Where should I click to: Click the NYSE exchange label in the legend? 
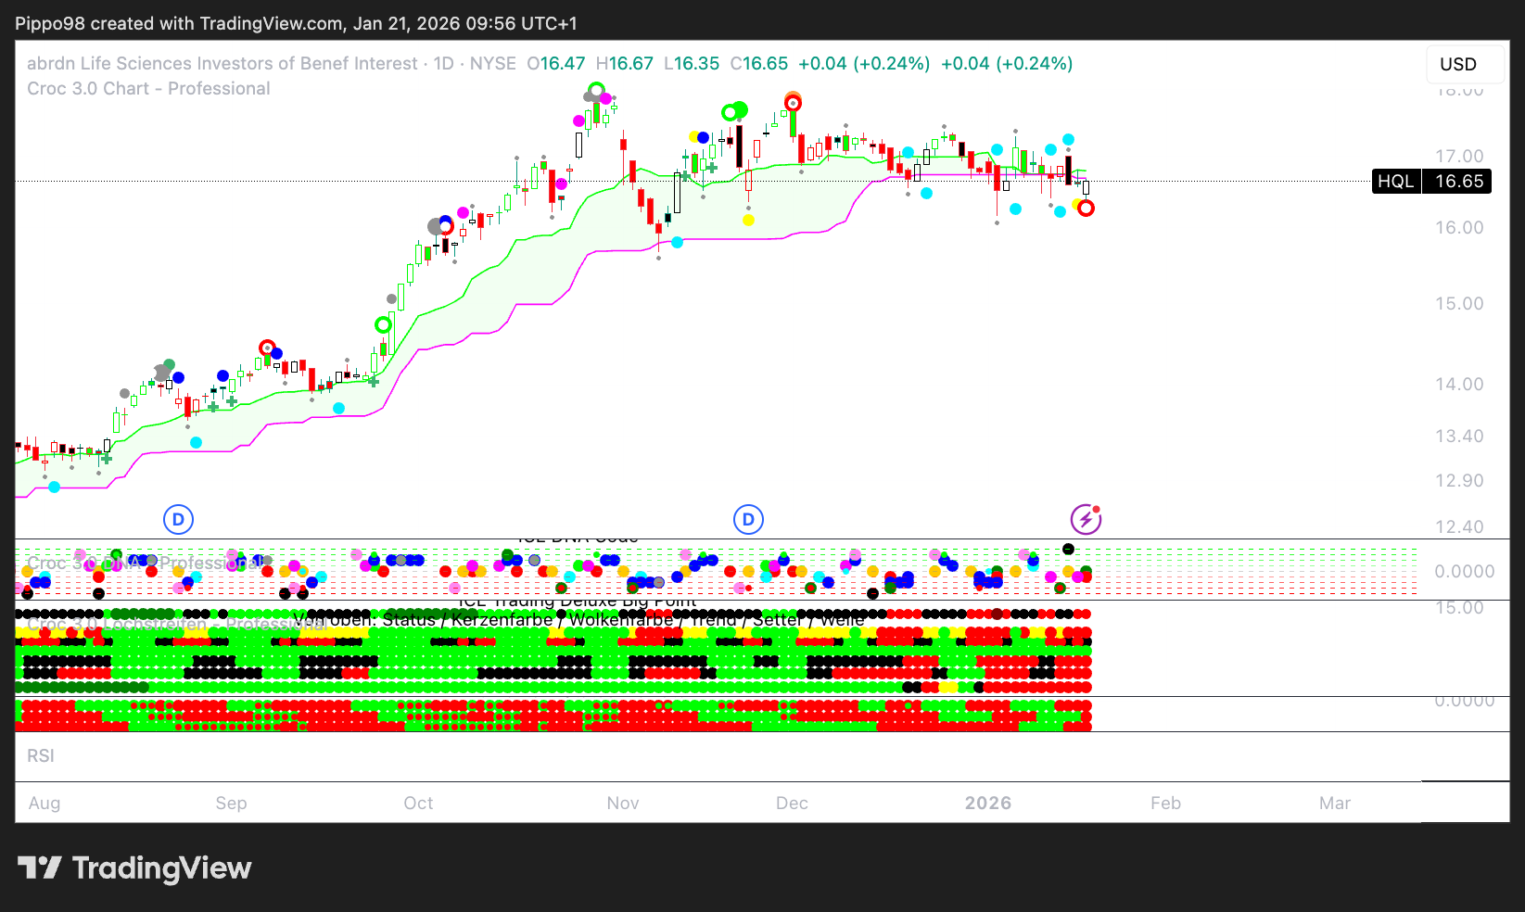click(493, 64)
